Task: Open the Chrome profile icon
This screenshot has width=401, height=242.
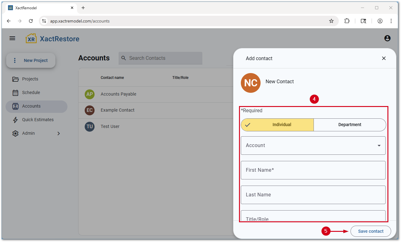Action: point(380,21)
